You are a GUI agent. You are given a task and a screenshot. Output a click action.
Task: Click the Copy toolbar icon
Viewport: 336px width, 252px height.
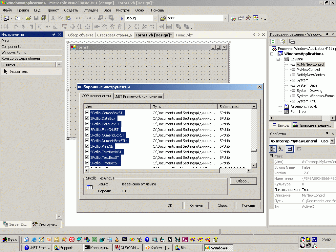pos(60,18)
